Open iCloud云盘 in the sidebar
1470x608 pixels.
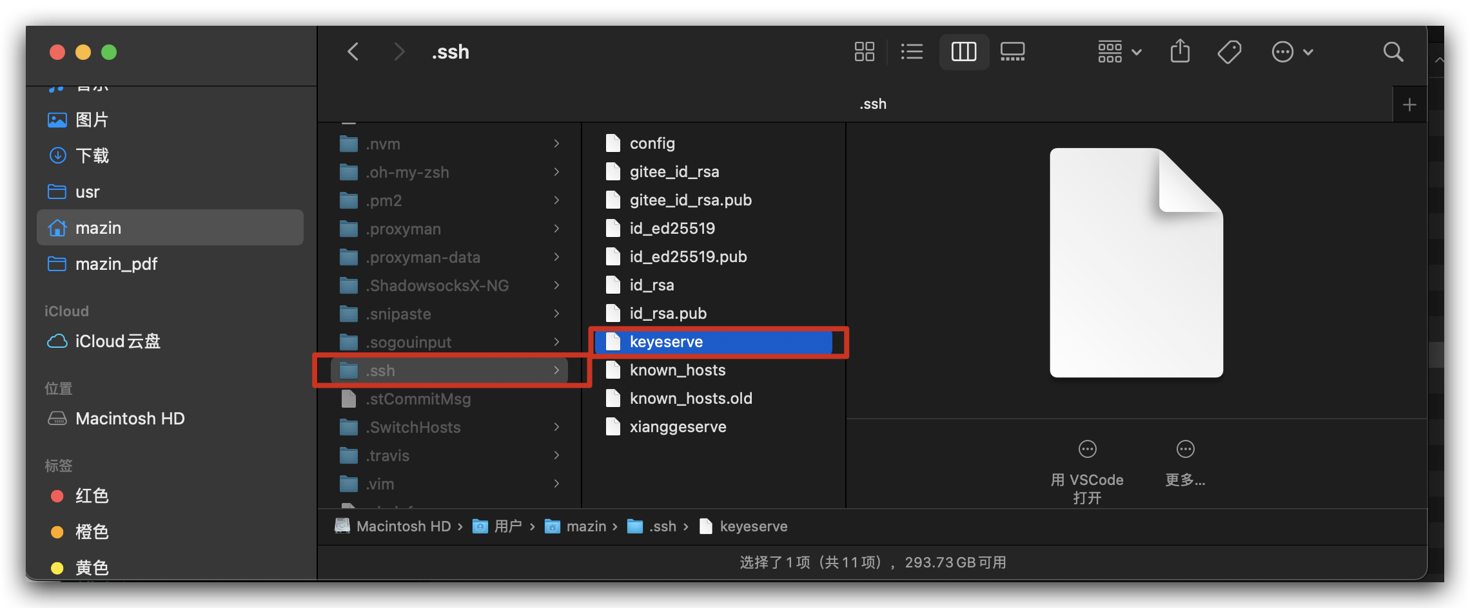[170, 341]
